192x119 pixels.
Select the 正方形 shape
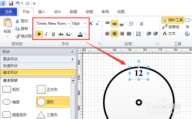tap(47, 89)
